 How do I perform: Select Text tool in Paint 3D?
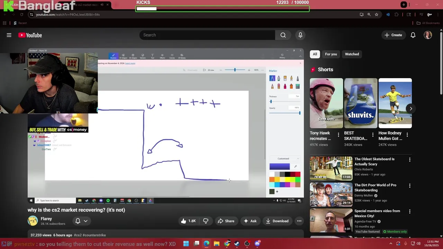click(x=152, y=56)
